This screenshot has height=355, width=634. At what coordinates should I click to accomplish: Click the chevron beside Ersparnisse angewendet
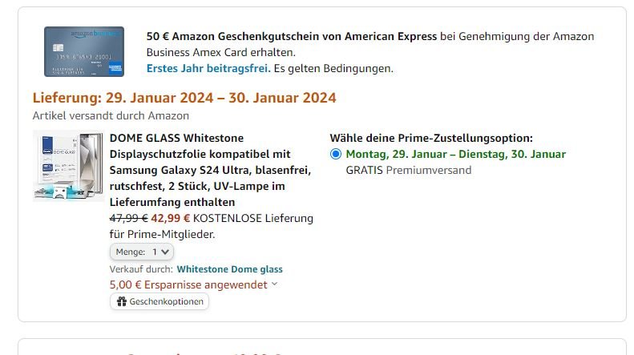pyautogui.click(x=275, y=284)
